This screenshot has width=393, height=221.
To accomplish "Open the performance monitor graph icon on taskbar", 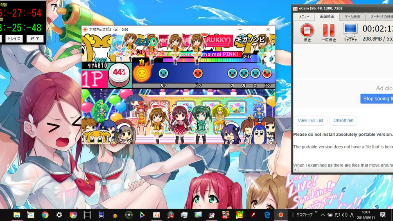I will tap(184, 215).
